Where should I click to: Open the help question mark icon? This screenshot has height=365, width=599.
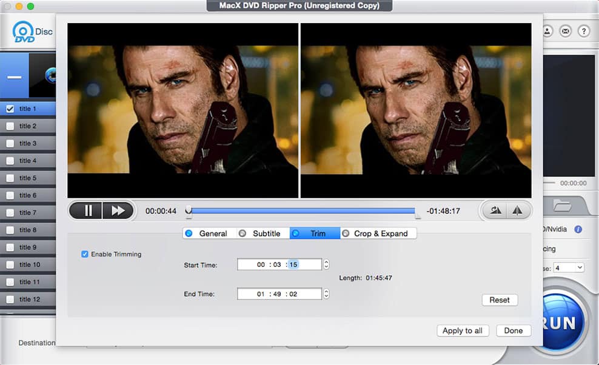[x=584, y=32]
